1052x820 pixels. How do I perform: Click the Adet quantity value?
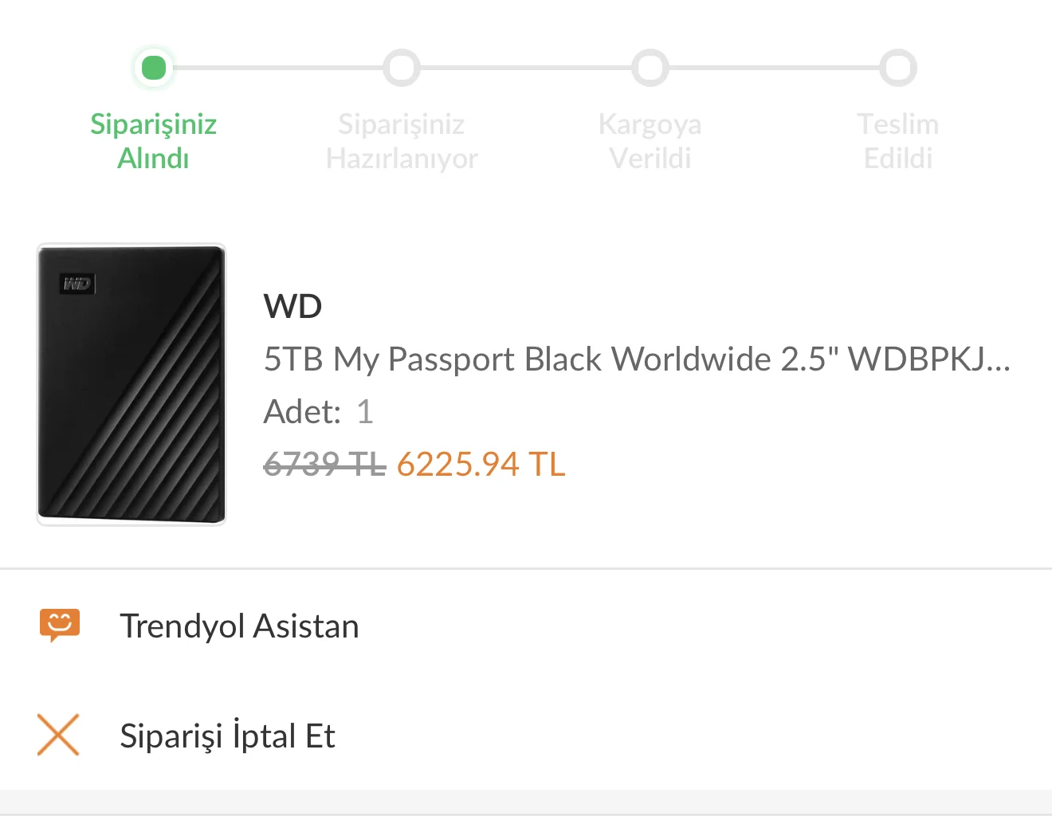364,412
